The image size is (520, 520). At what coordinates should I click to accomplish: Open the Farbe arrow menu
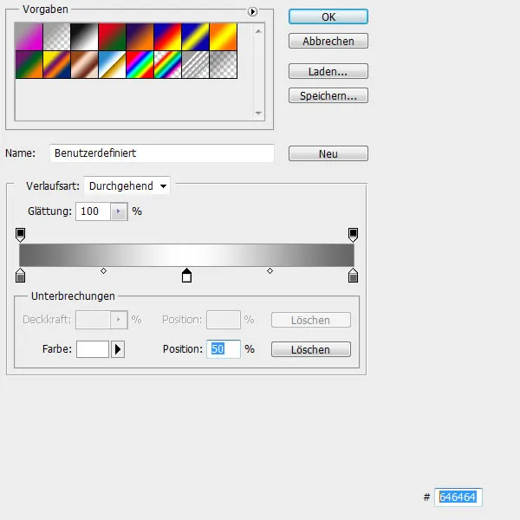pos(119,349)
